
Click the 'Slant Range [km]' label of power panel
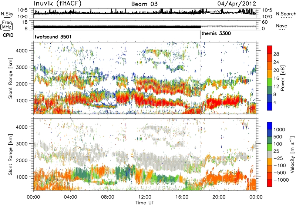10,78
